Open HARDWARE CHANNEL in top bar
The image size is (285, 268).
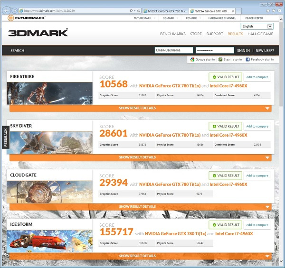[222, 18]
